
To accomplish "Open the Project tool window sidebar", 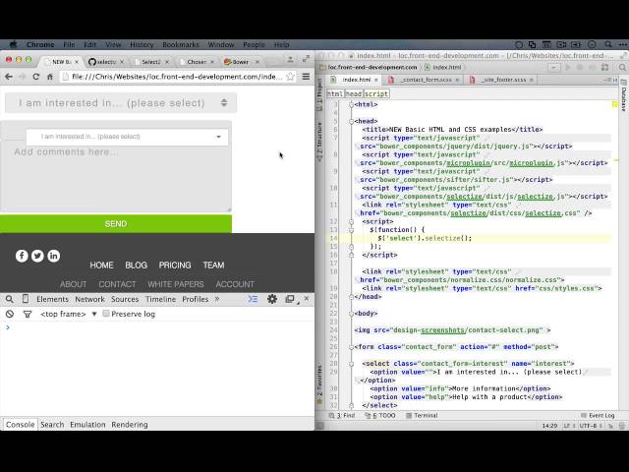I will [319, 94].
